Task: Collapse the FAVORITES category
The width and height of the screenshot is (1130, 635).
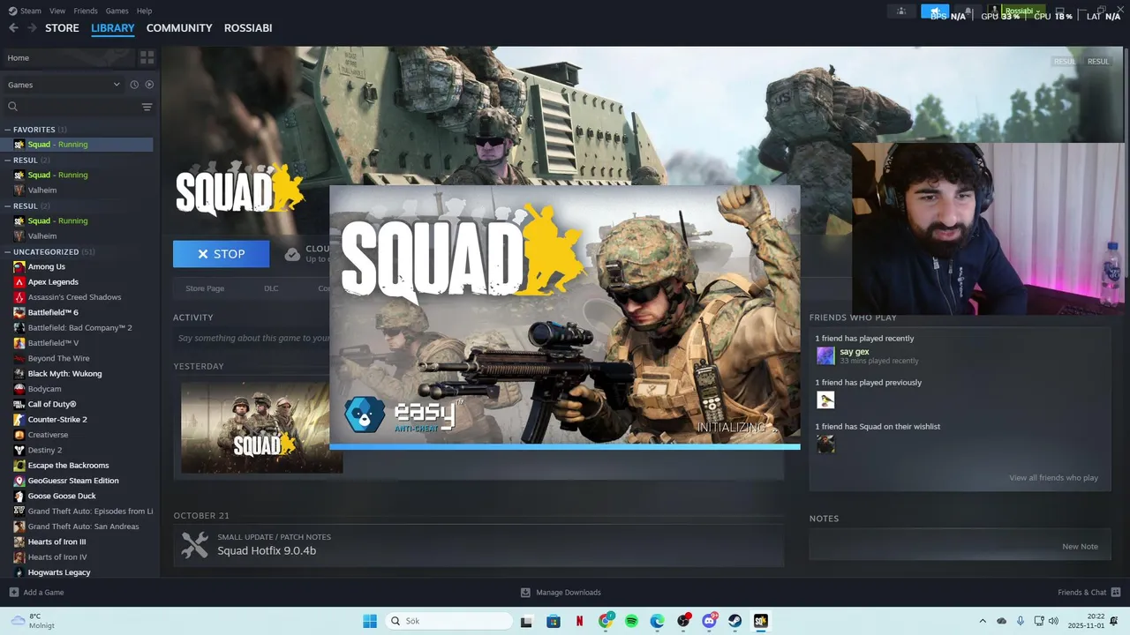Action: 7,130
